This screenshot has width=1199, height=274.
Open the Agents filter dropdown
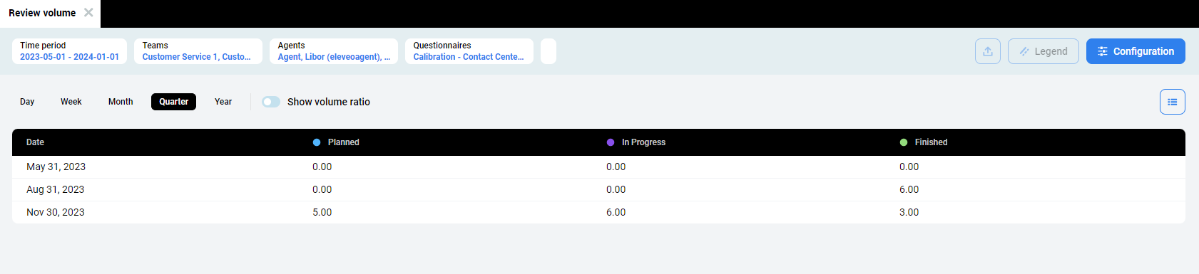(334, 51)
